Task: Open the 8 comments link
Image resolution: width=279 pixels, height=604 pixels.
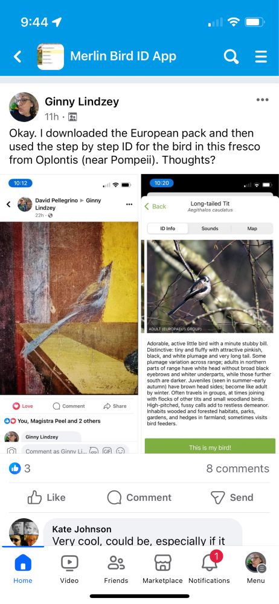Action: coord(238,469)
